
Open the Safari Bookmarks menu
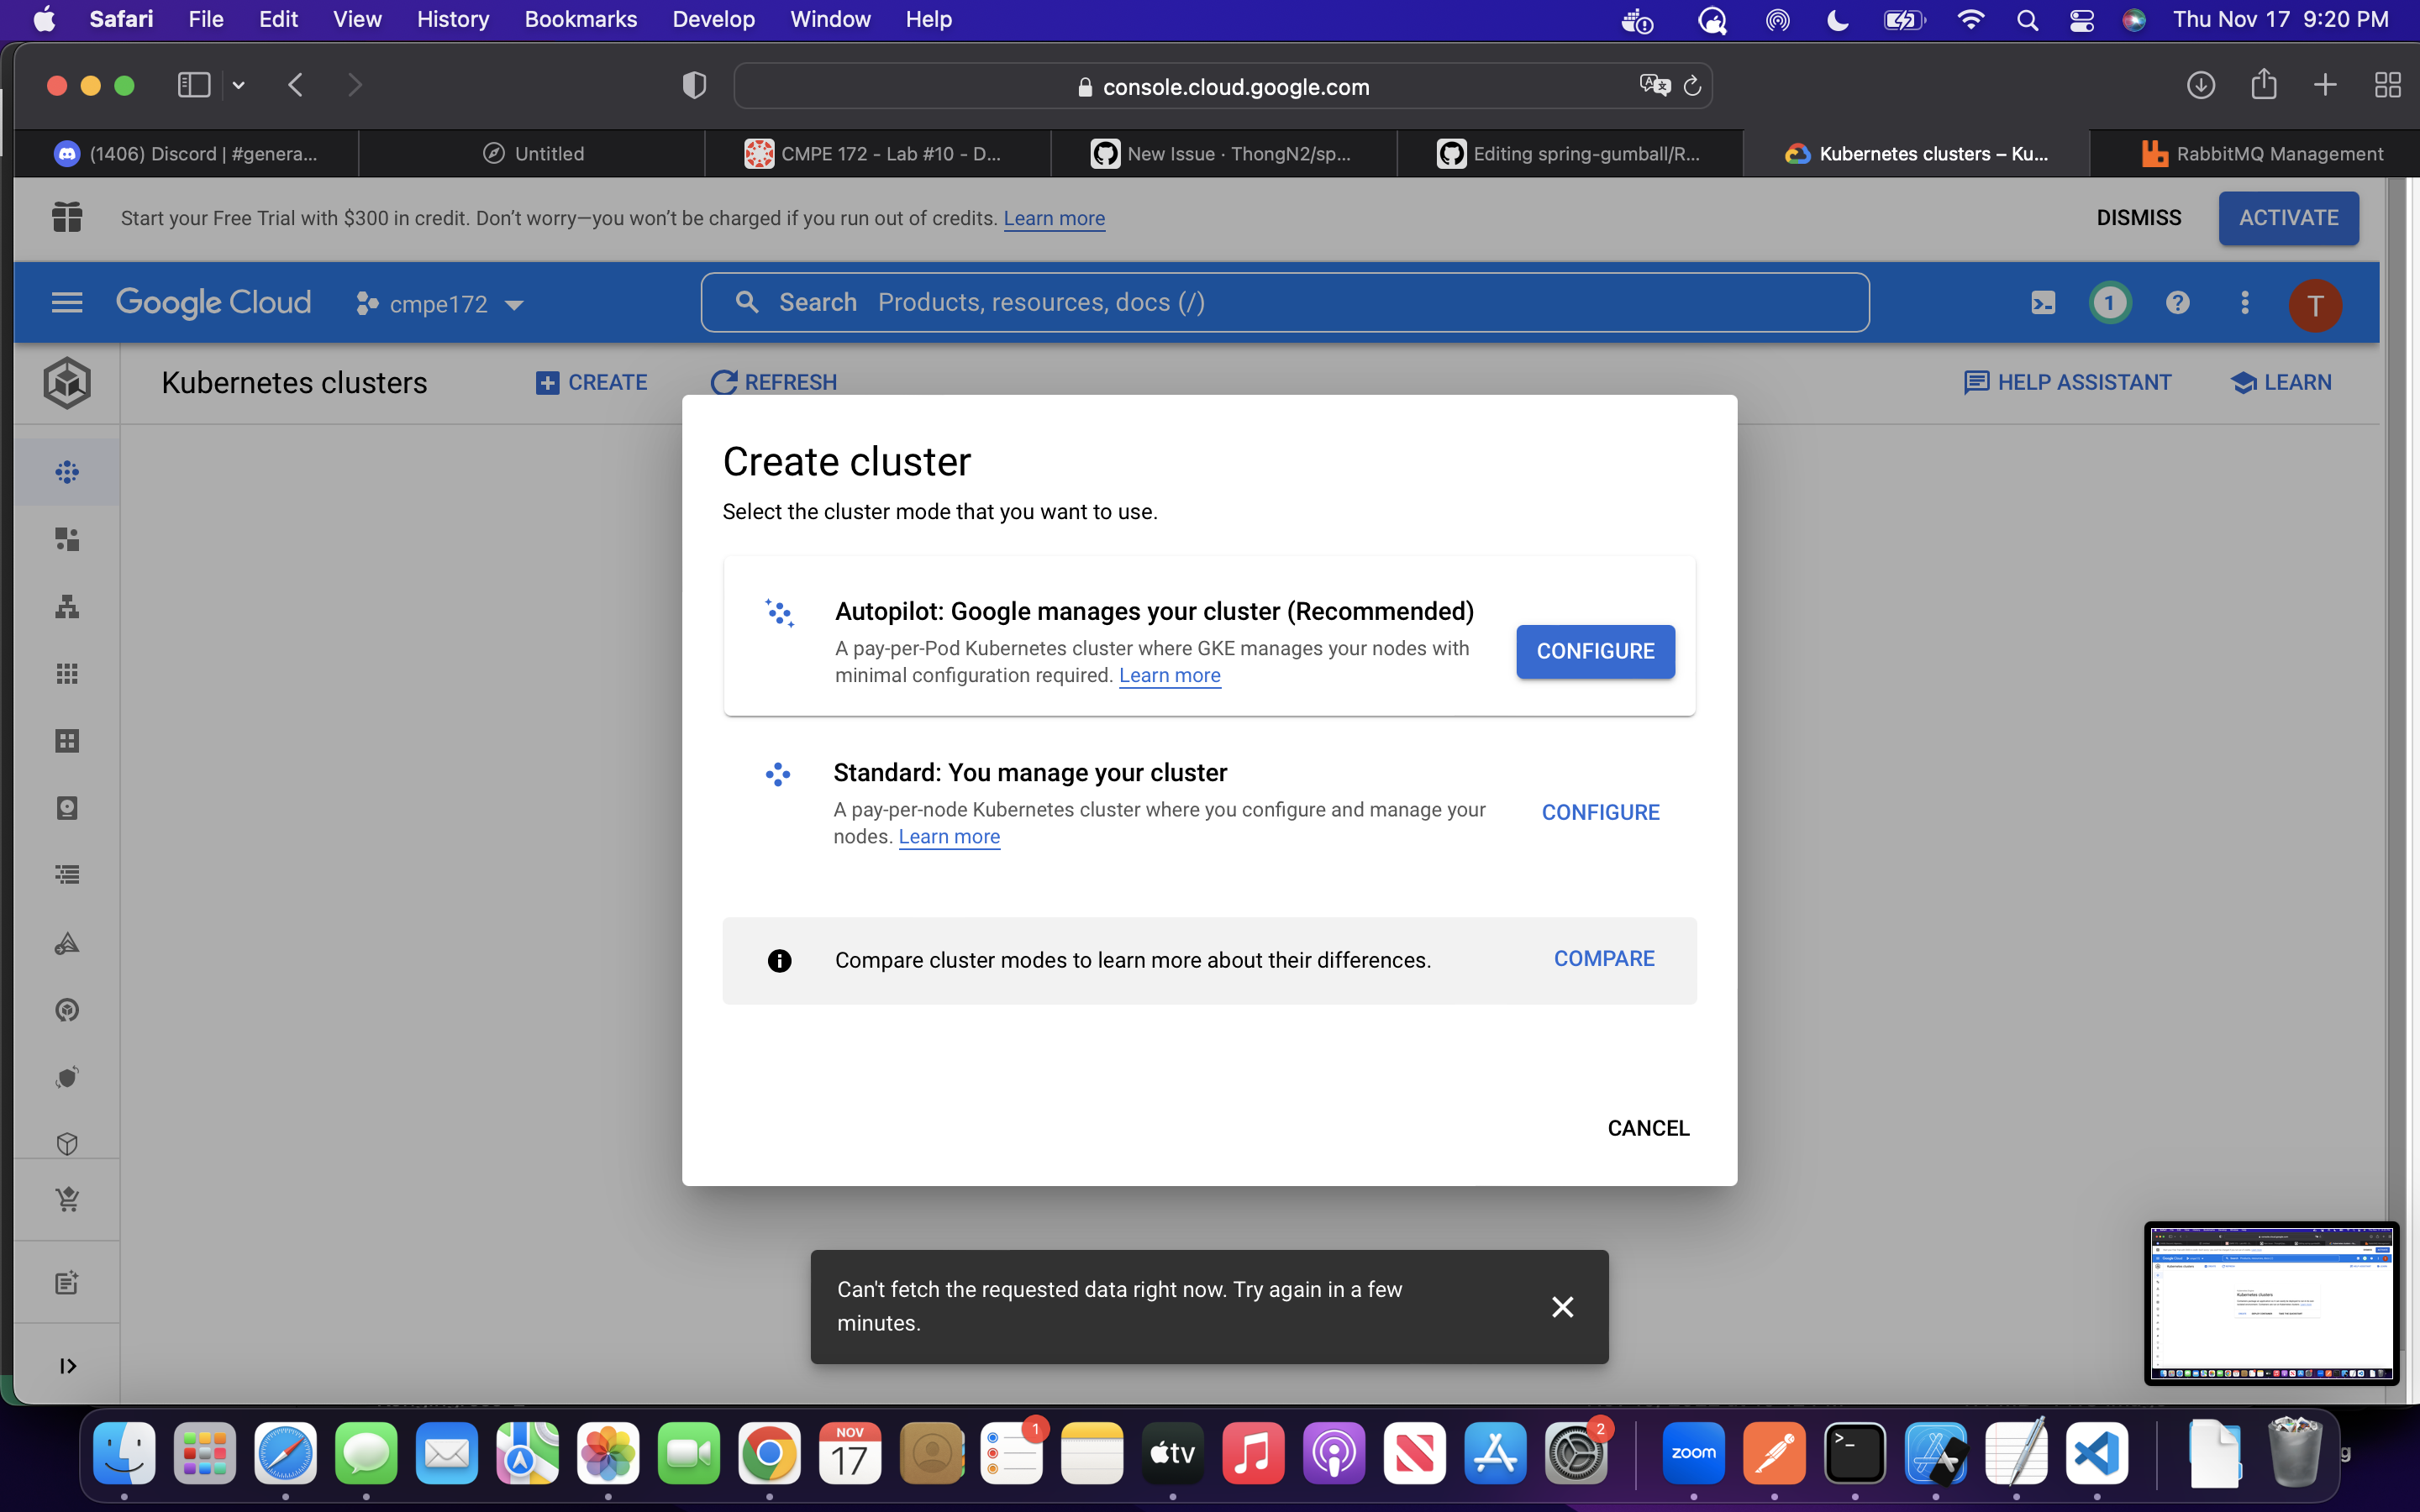pos(580,19)
